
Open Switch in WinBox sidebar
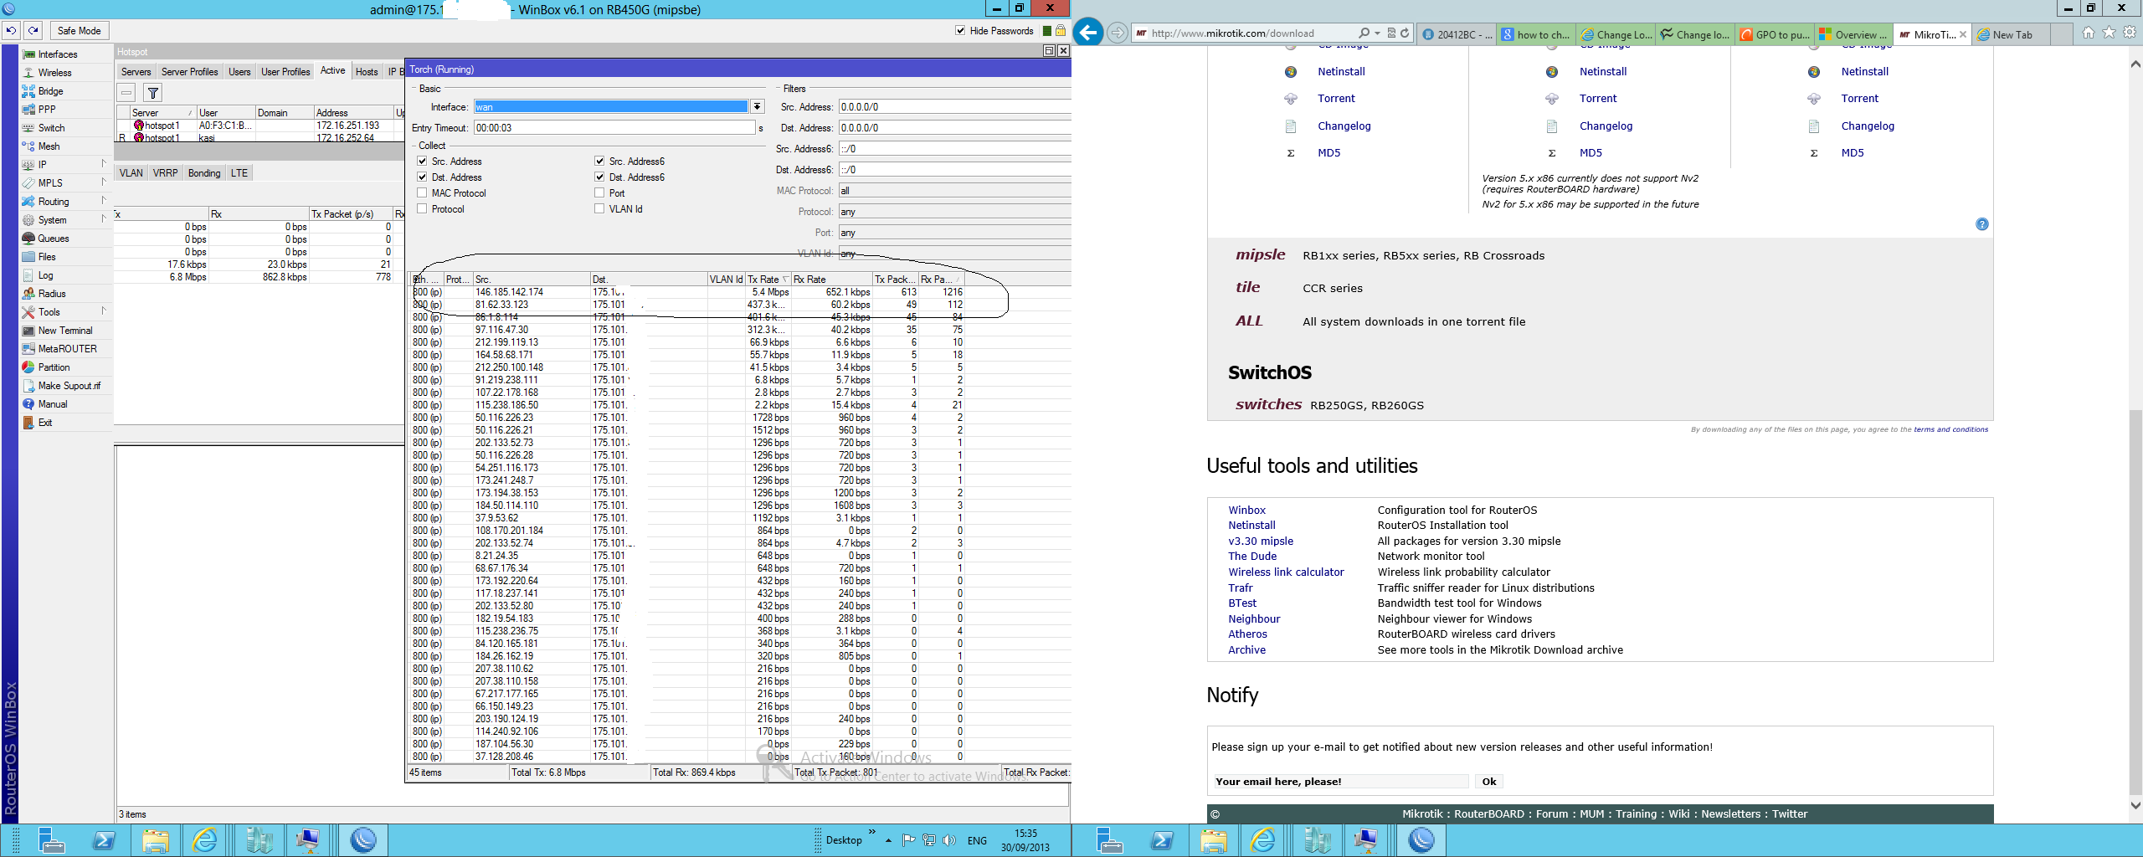[x=51, y=128]
